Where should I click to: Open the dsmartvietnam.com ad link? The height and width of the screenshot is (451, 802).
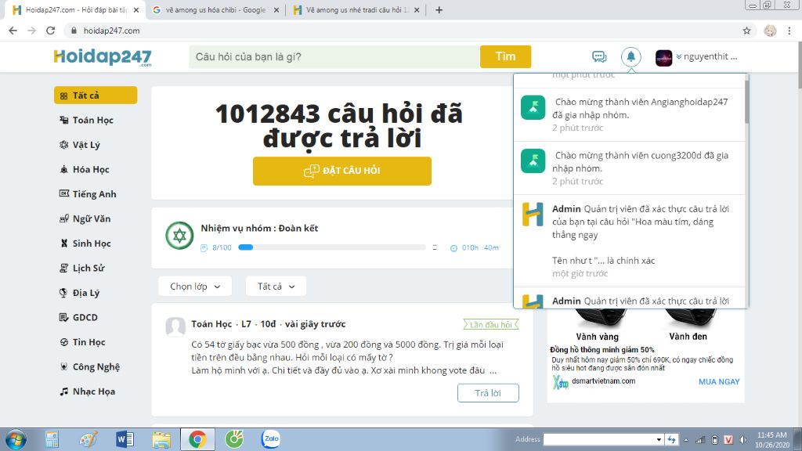pyautogui.click(x=604, y=381)
